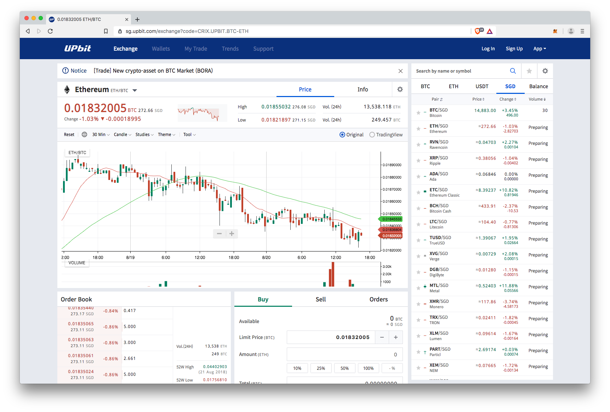
Task: Reload the page
Action: pos(50,31)
